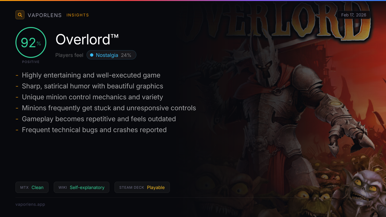386x217 pixels.
Task: Open the INSIGHTS label
Action: [x=78, y=15]
